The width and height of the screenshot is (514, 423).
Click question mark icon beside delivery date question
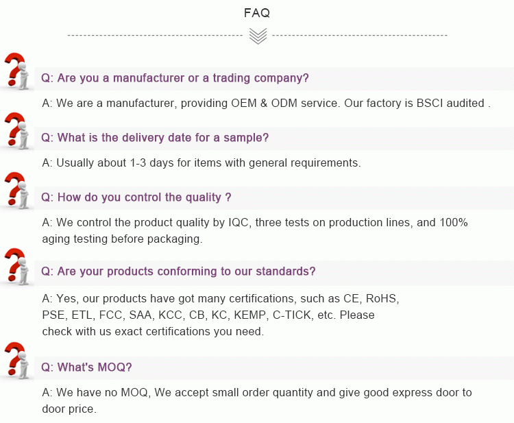(16, 130)
